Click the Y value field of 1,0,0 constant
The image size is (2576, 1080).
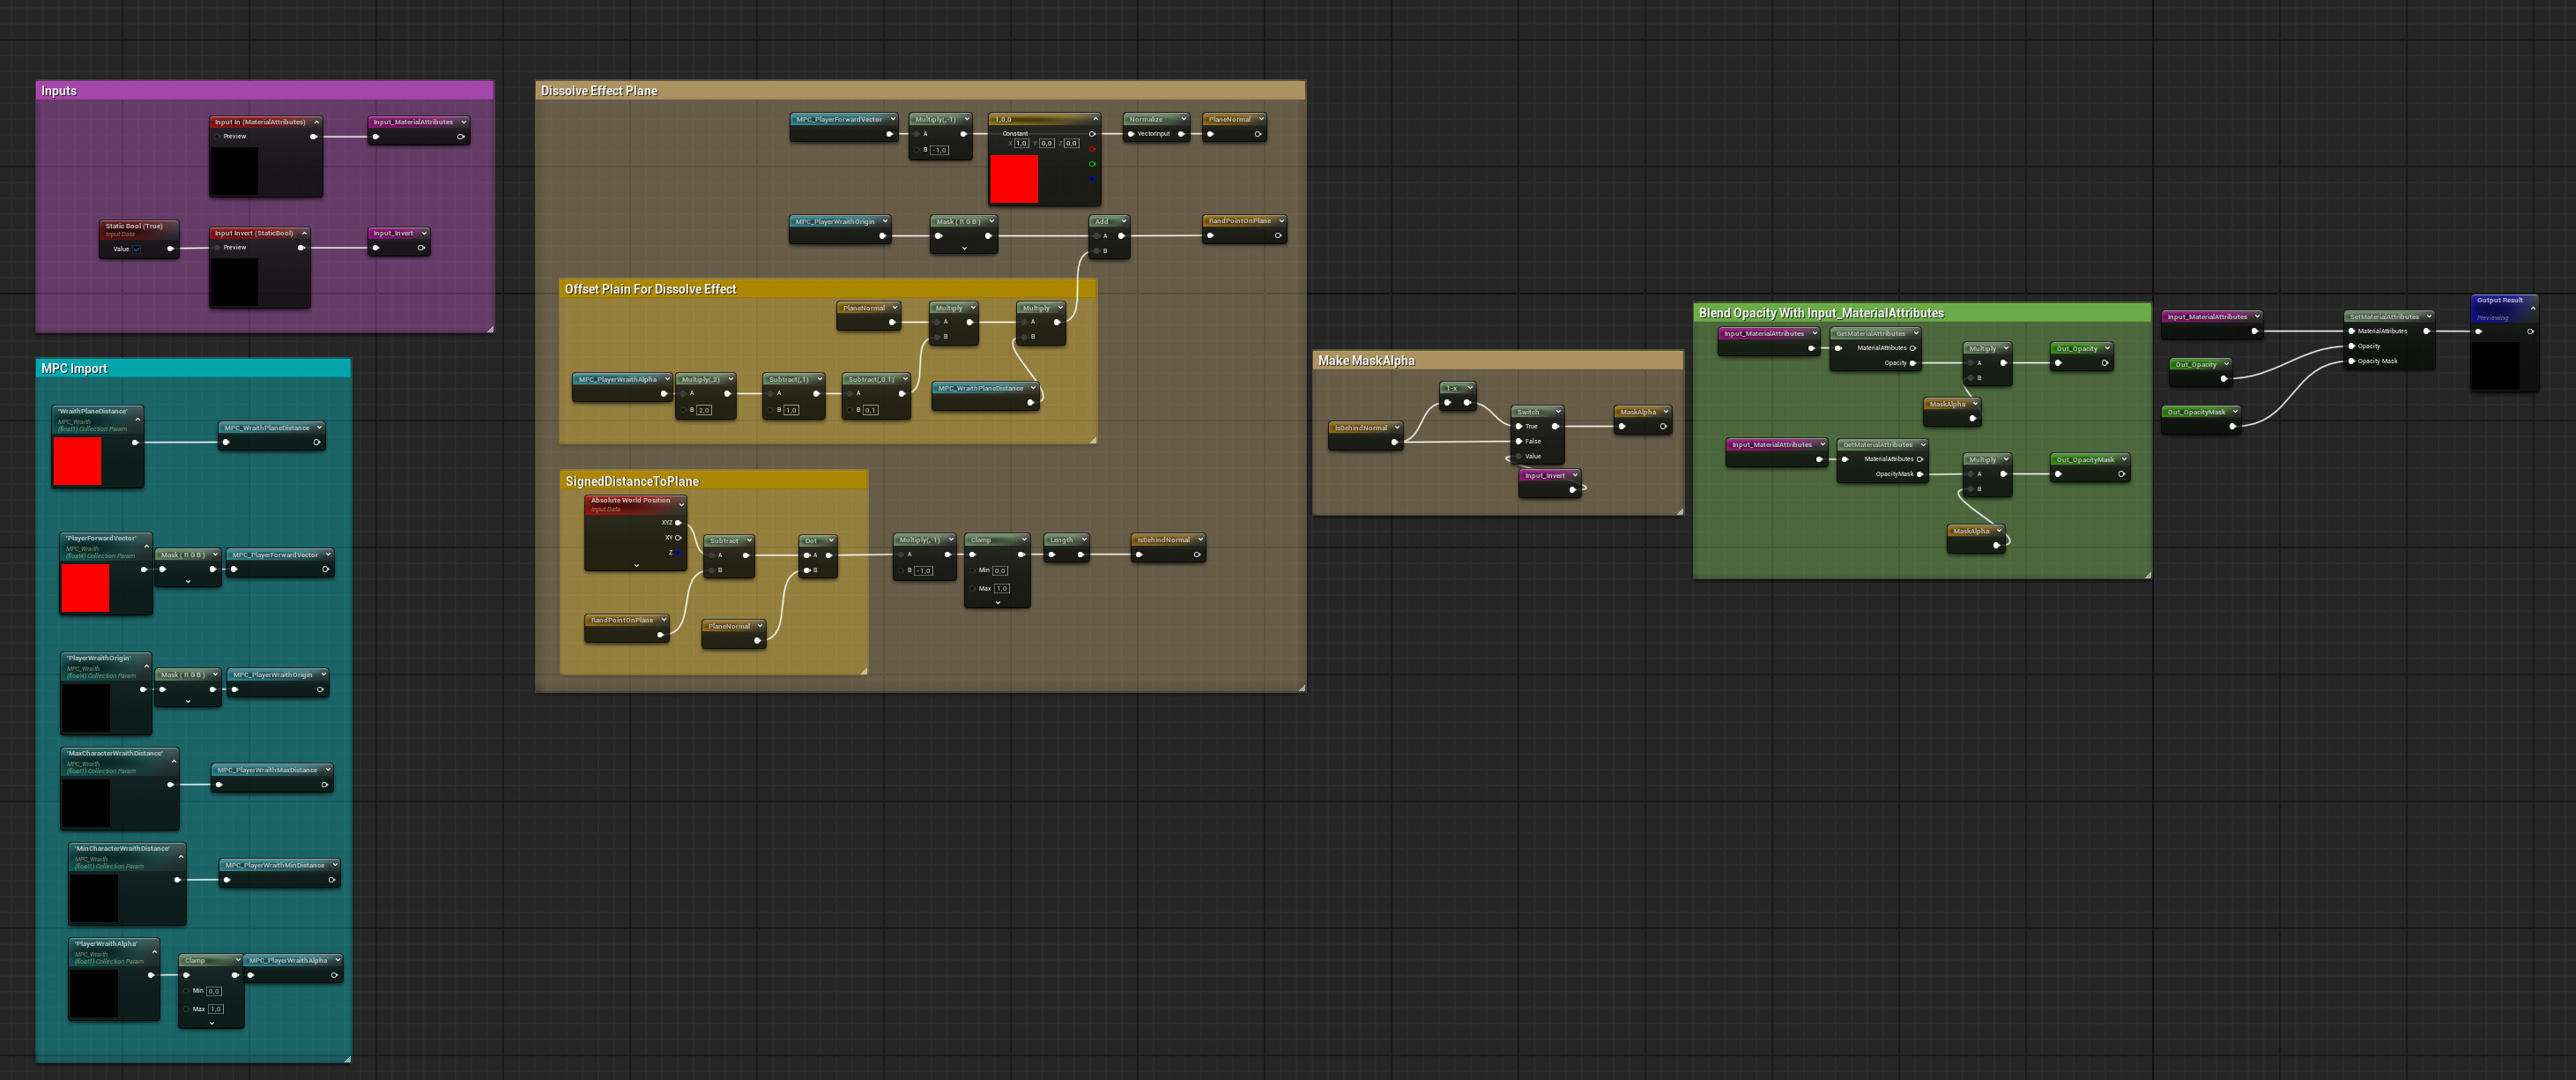point(1046,143)
